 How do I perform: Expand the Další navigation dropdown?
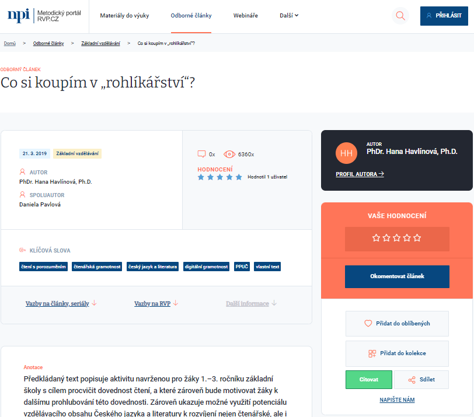[x=289, y=16]
